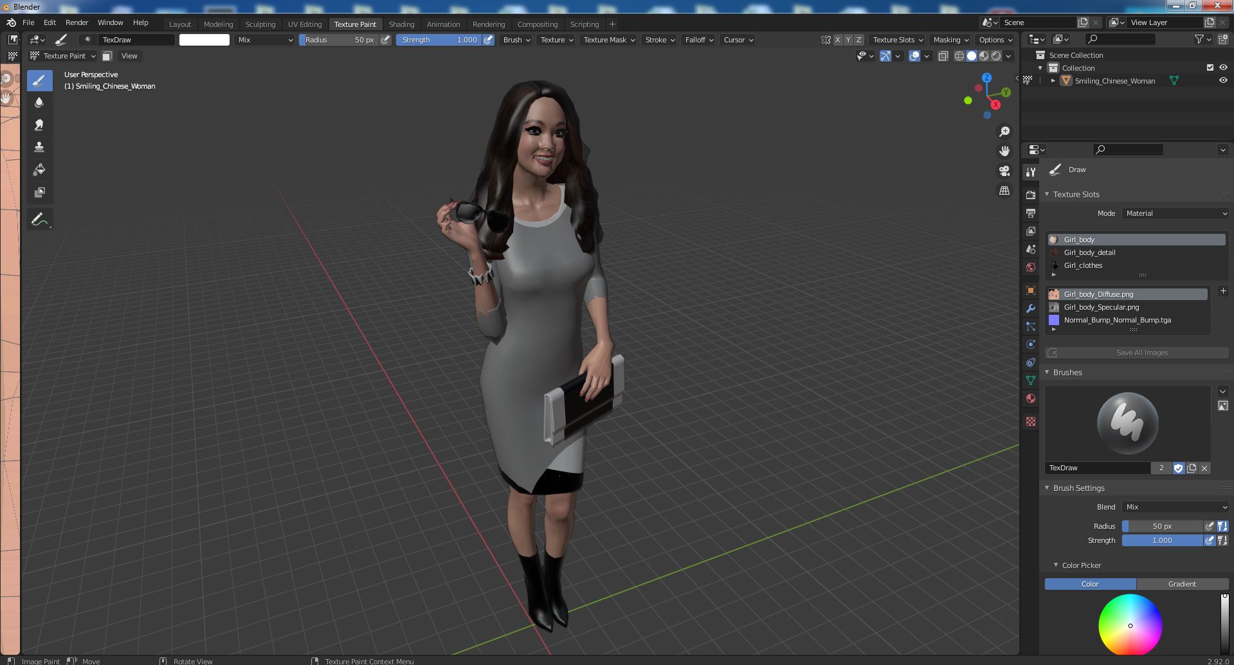Switch to wireframe viewport shading

pyautogui.click(x=959, y=56)
